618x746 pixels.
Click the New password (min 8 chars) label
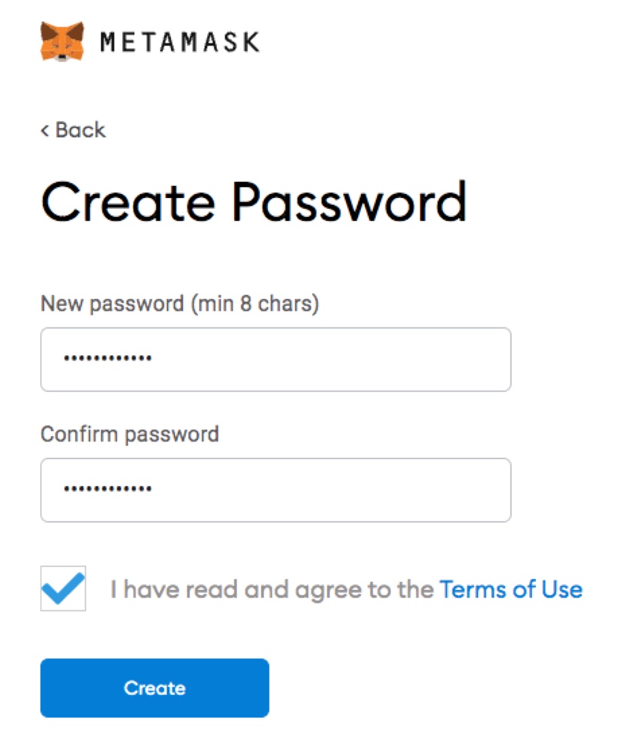[180, 304]
